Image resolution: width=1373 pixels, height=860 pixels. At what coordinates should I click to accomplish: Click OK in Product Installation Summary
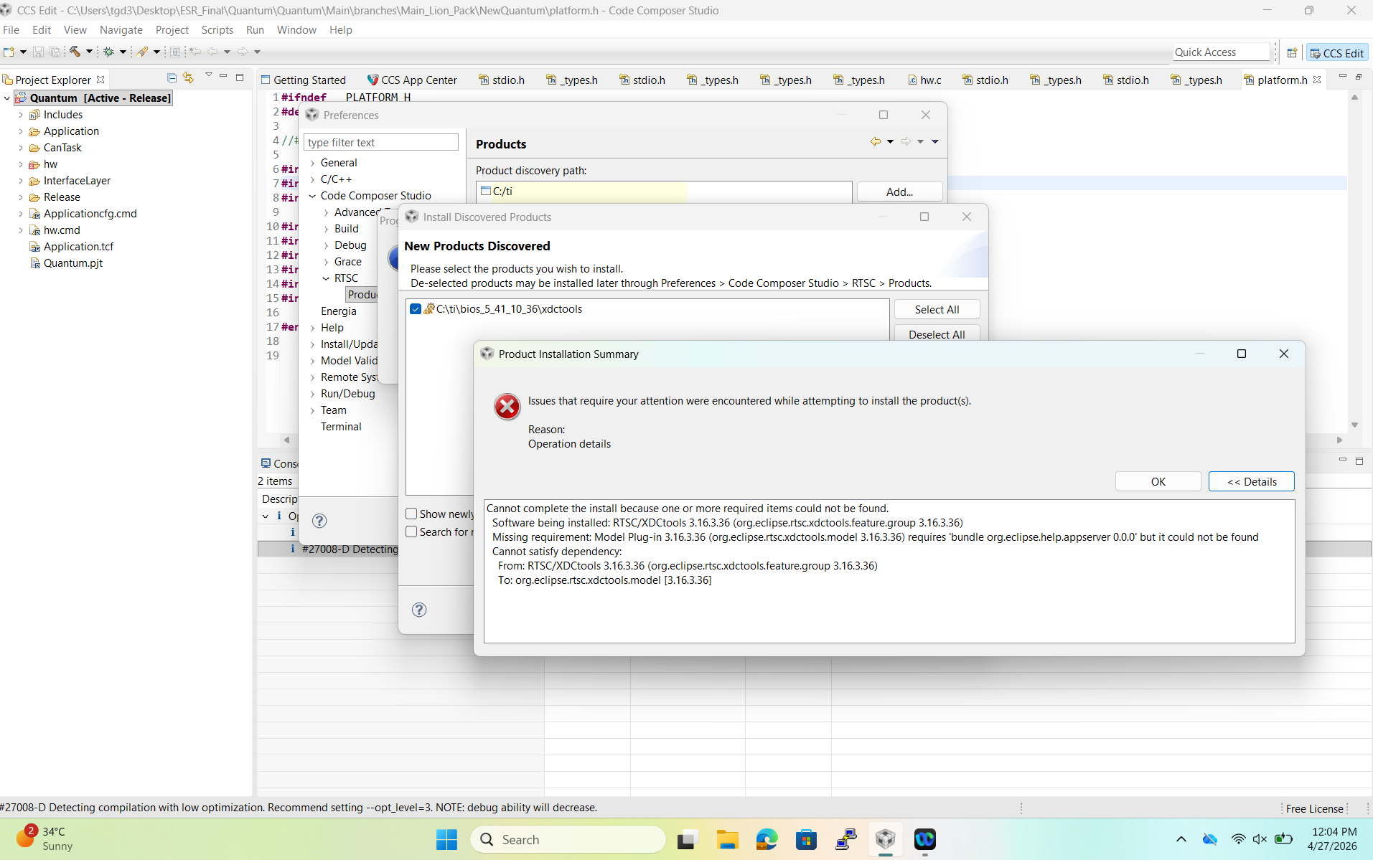[x=1158, y=481]
